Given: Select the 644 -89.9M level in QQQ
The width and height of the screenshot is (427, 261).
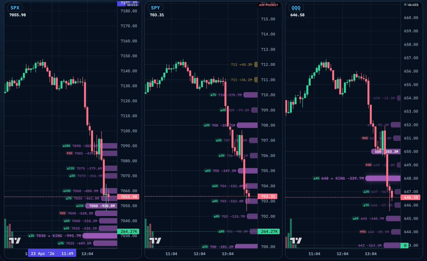Looking at the screenshot, I should pyautogui.click(x=379, y=232).
